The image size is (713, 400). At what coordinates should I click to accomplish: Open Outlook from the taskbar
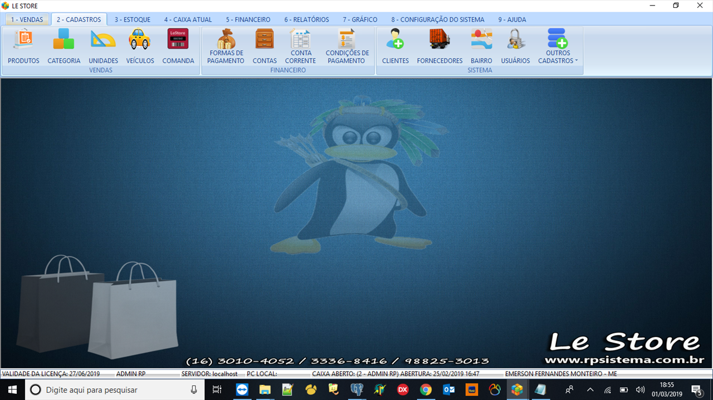pos(448,389)
